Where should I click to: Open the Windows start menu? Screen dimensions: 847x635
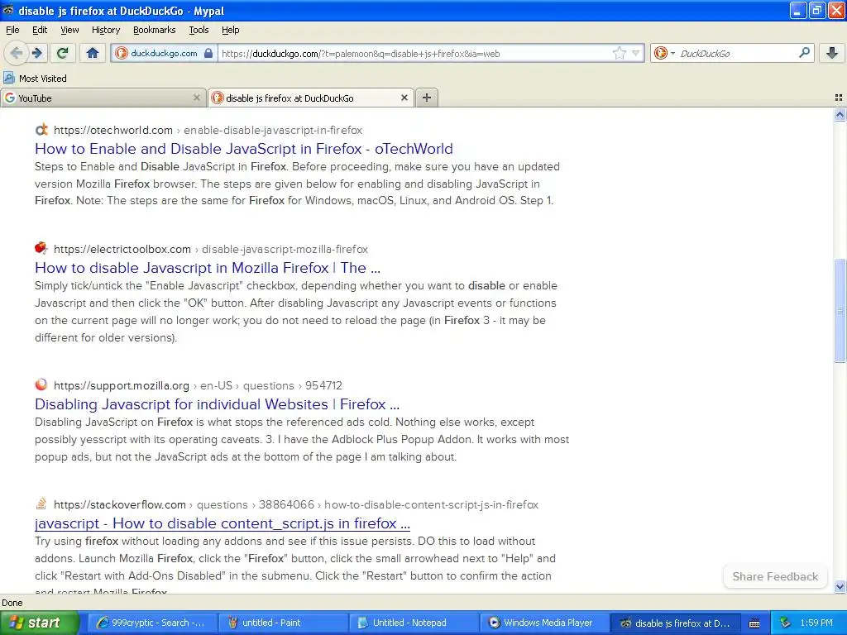click(39, 623)
